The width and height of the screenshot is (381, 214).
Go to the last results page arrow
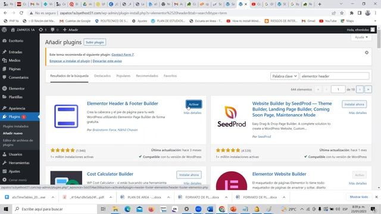(x=368, y=89)
